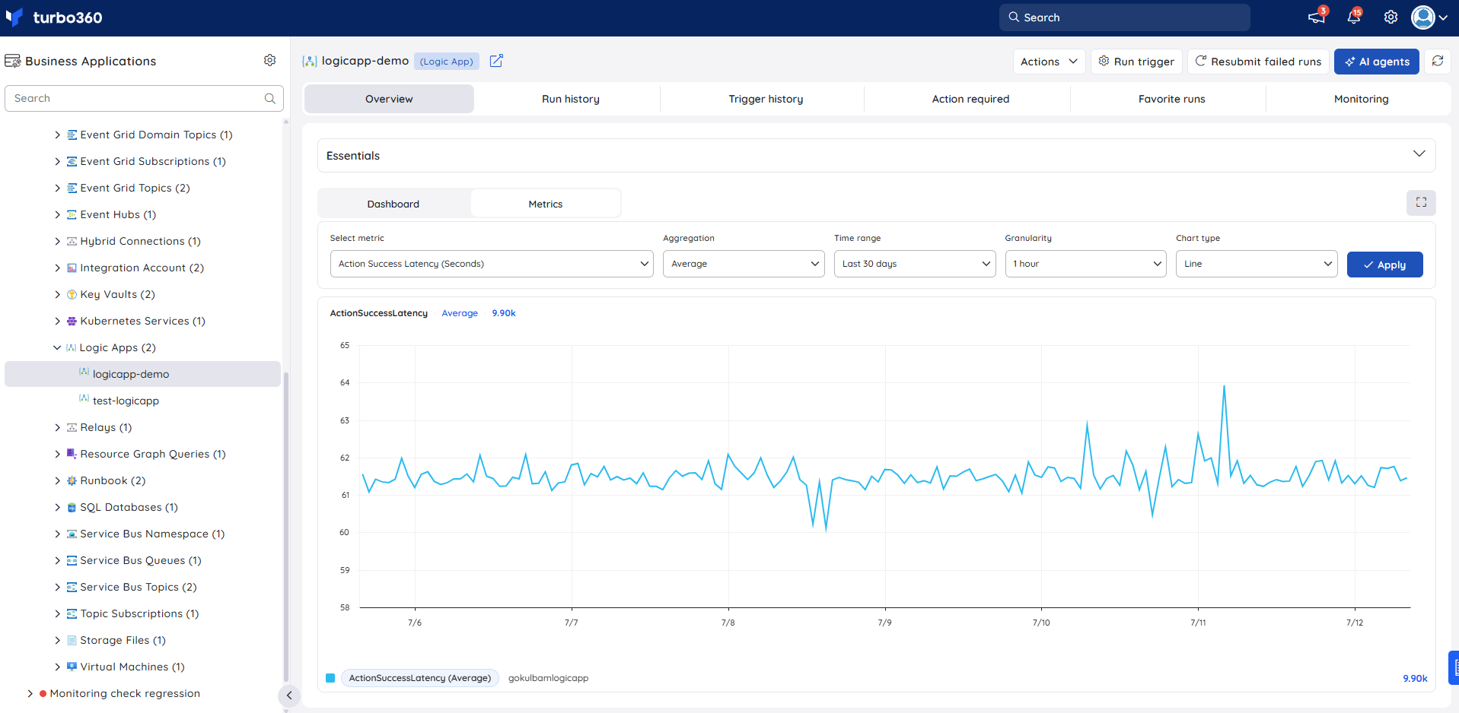Image resolution: width=1459 pixels, height=713 pixels.
Task: Click the Service Bus Namespace icon
Action: 72,534
